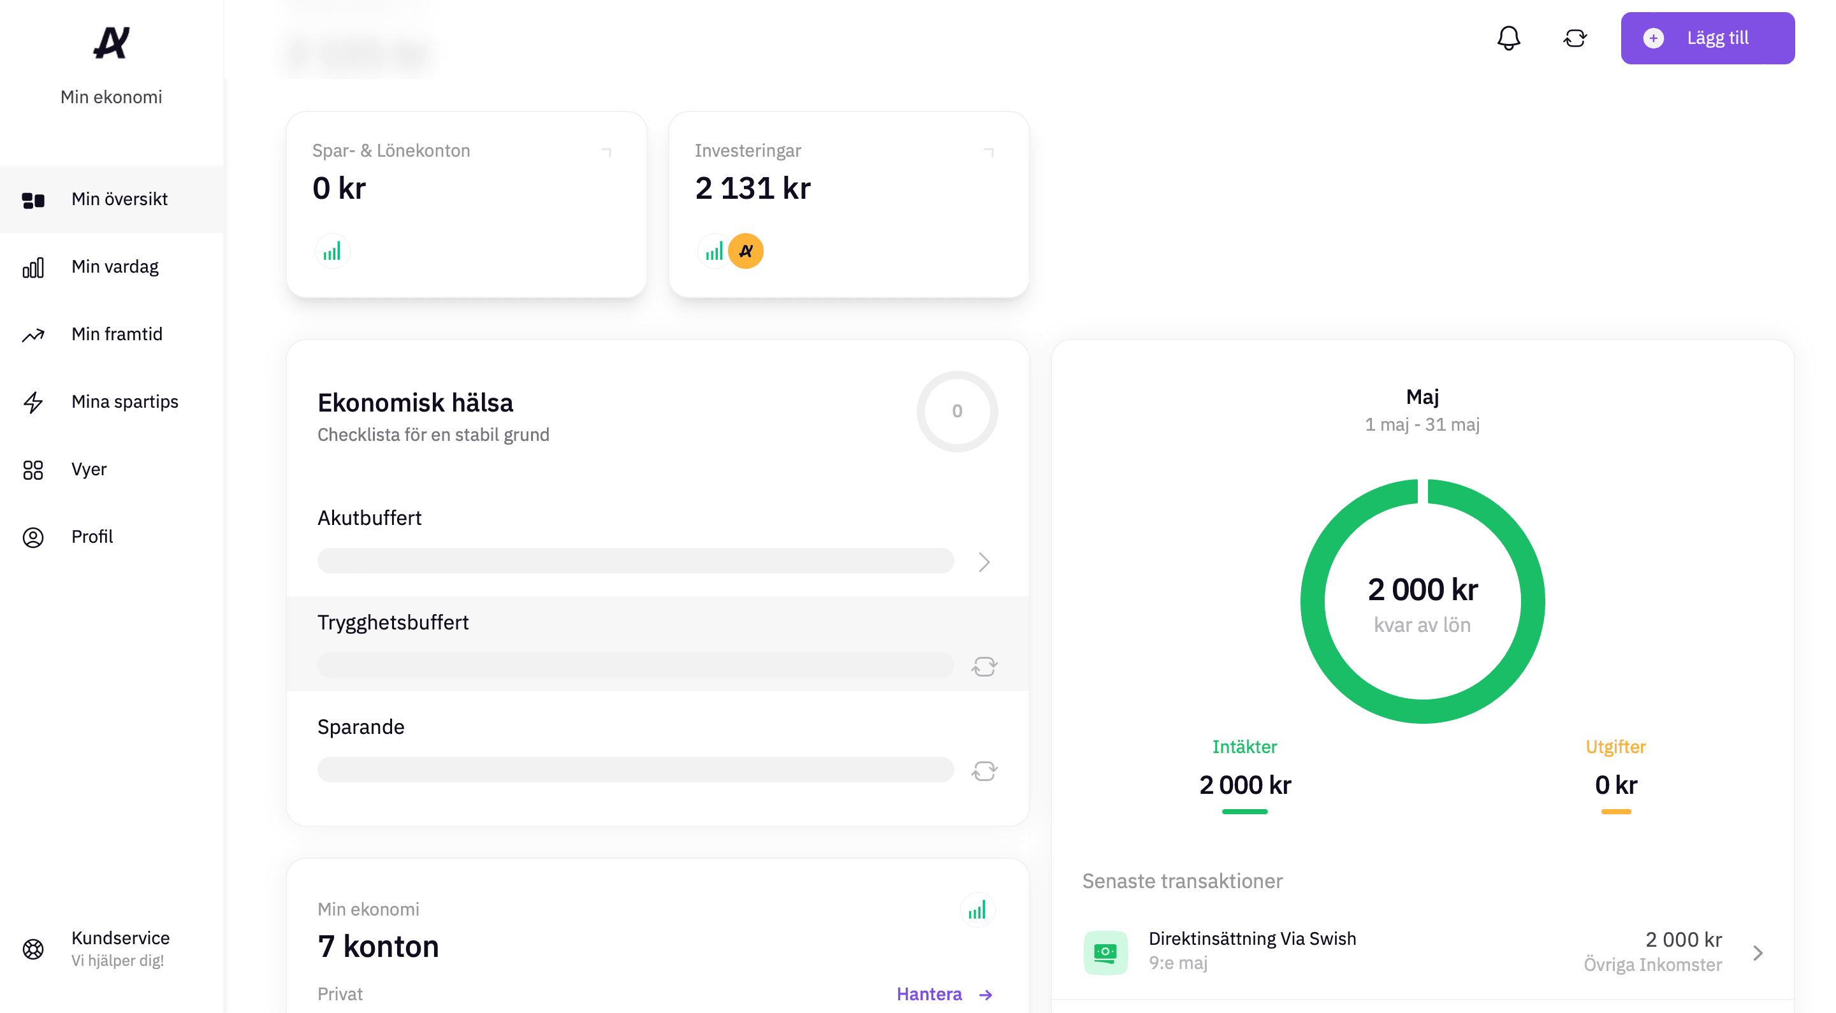Refresh the Sparande row
This screenshot has width=1836, height=1013.
tap(984, 771)
